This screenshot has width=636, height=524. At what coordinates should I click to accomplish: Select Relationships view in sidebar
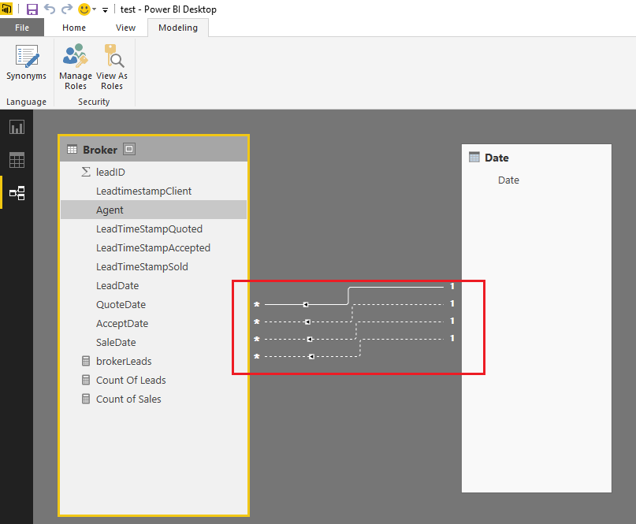point(17,193)
